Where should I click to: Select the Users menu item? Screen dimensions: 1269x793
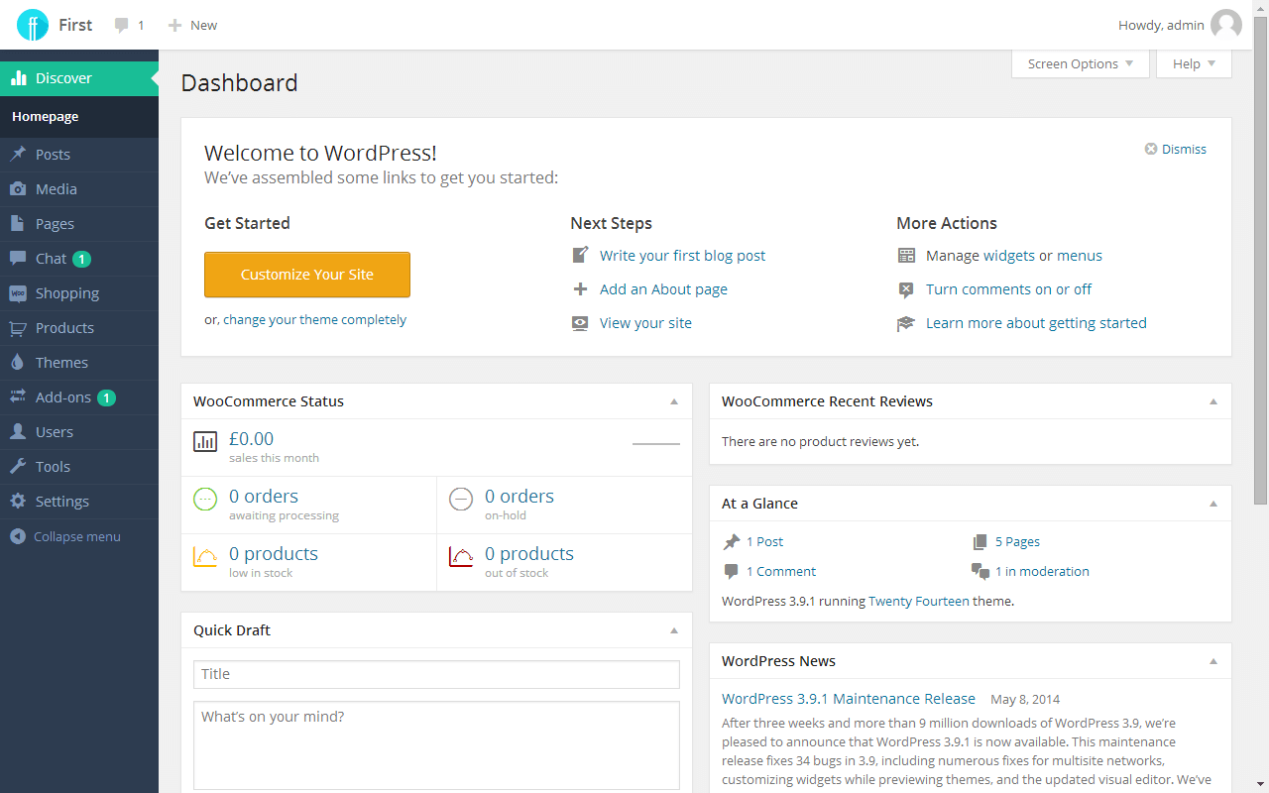pos(55,432)
